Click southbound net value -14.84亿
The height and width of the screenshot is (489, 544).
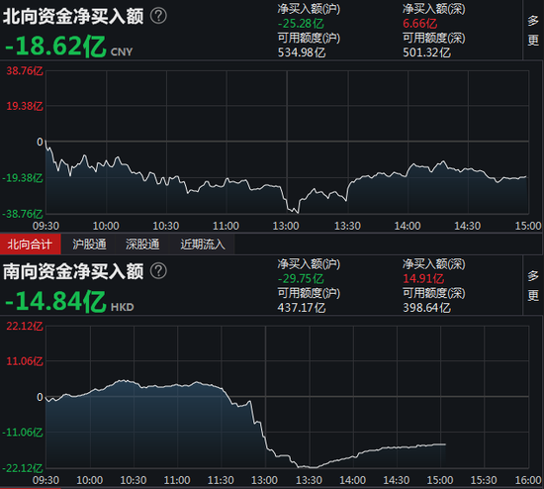point(55,301)
